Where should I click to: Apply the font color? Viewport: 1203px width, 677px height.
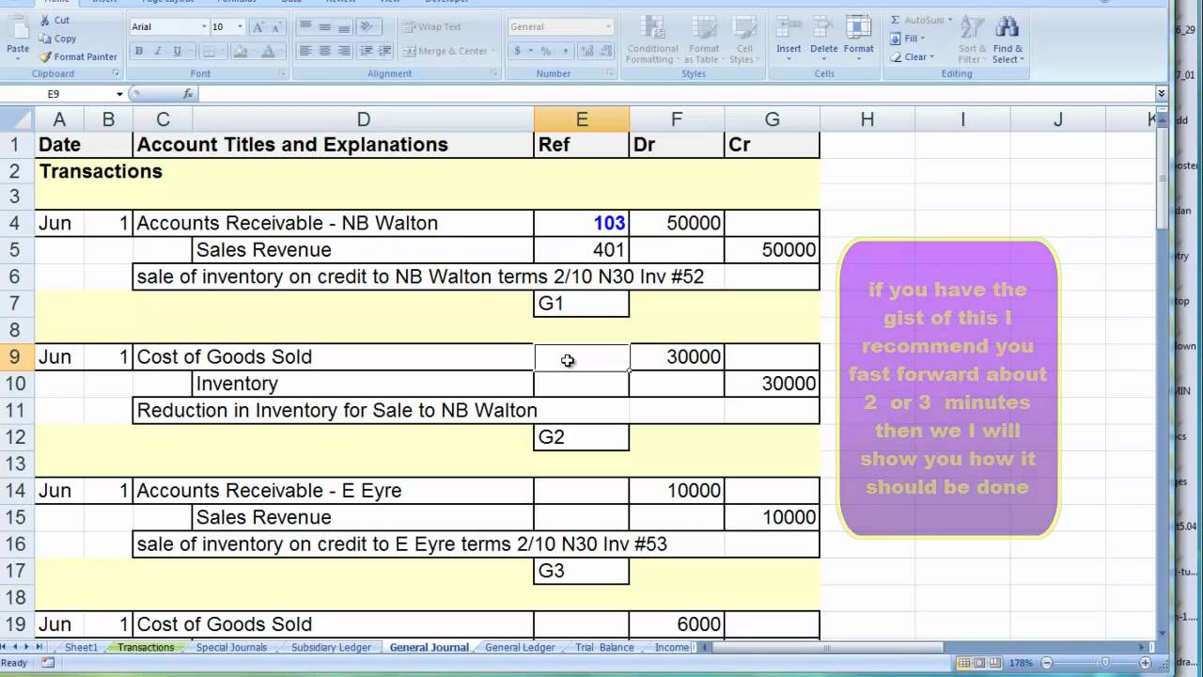pyautogui.click(x=269, y=52)
